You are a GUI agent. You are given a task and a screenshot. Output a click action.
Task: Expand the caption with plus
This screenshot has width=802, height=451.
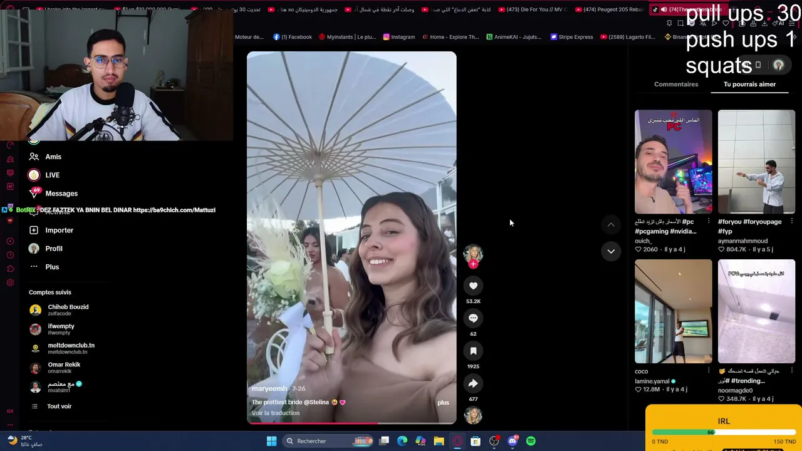tap(443, 402)
